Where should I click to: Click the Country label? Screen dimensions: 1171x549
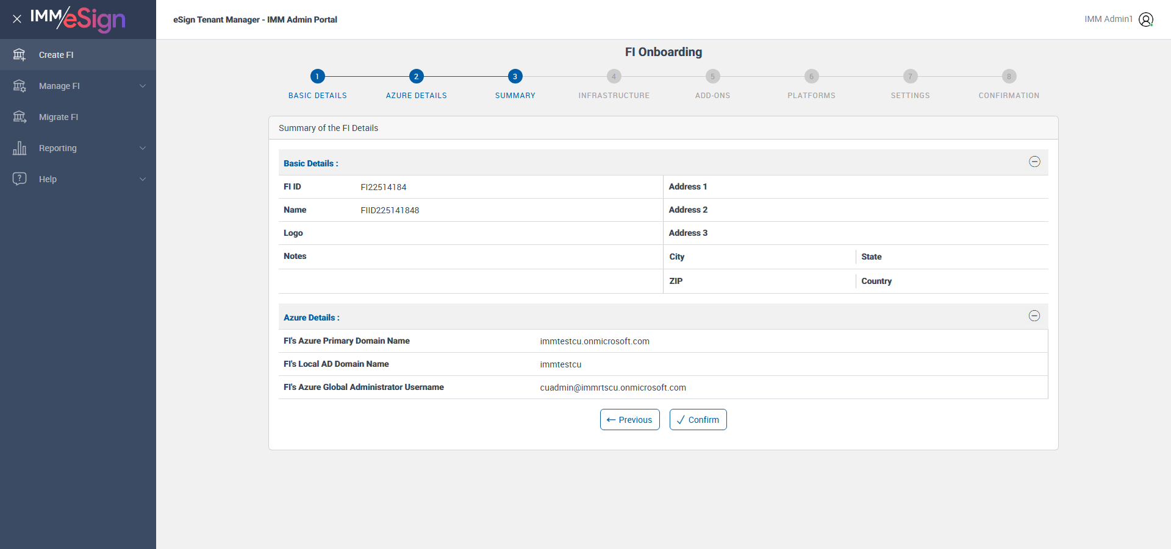876,281
